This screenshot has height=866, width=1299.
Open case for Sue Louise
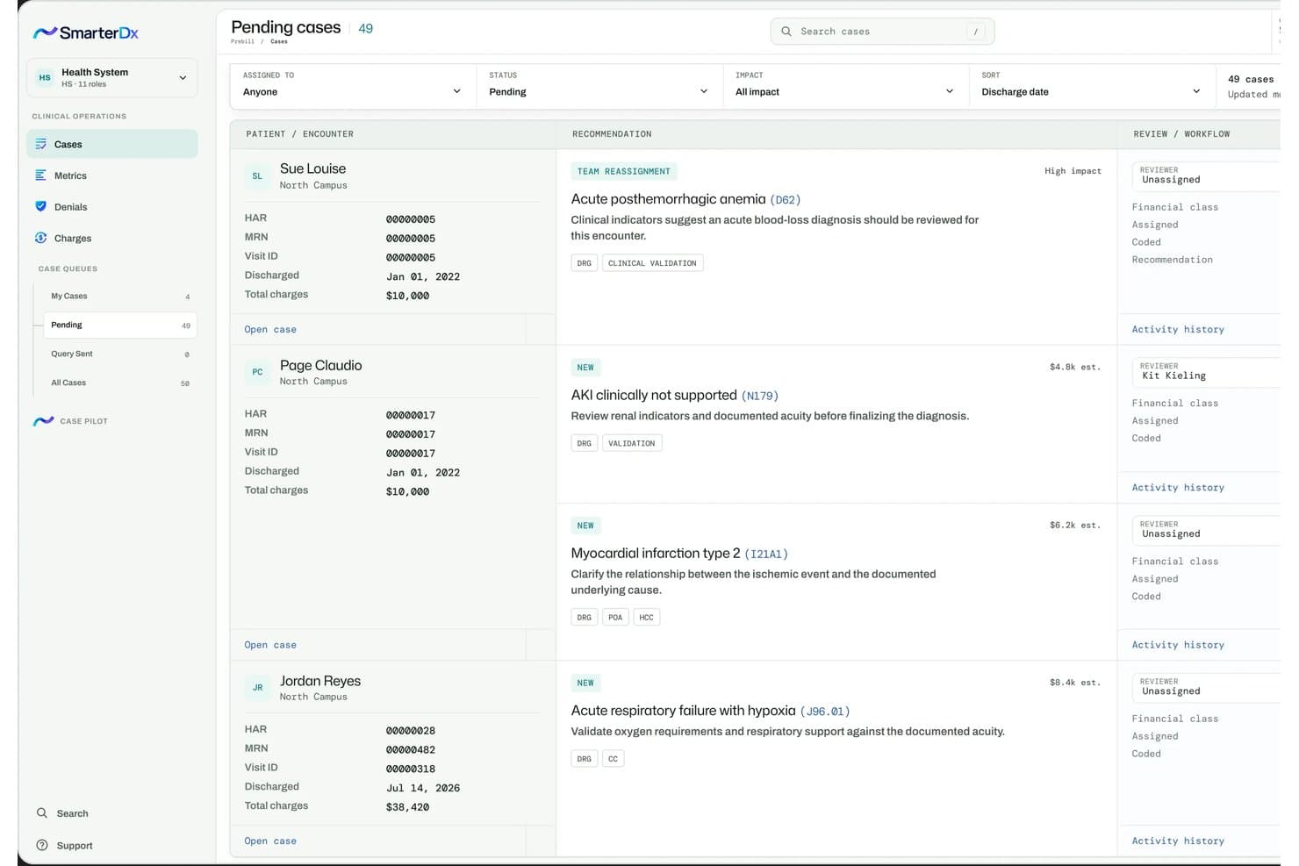click(x=270, y=329)
